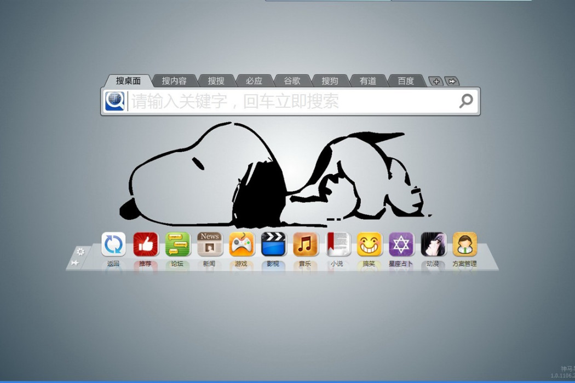
Task: Switch to the 搜内容 tab
Action: pos(174,81)
